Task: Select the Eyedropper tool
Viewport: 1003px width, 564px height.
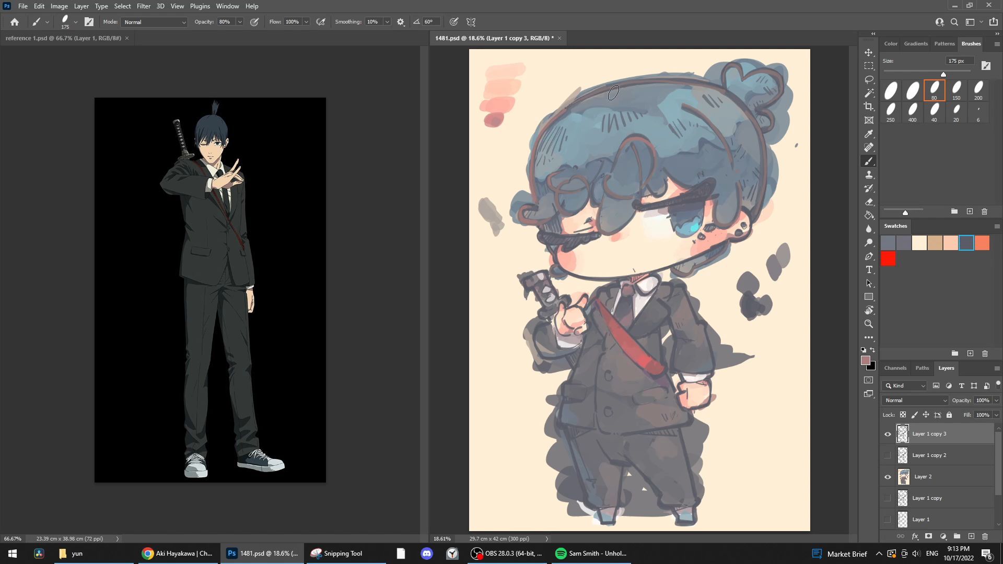Action: tap(869, 134)
